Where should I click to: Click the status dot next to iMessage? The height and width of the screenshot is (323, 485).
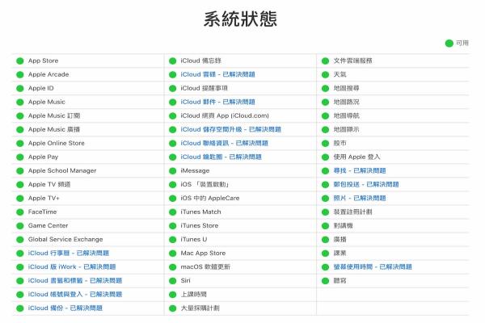coord(173,171)
